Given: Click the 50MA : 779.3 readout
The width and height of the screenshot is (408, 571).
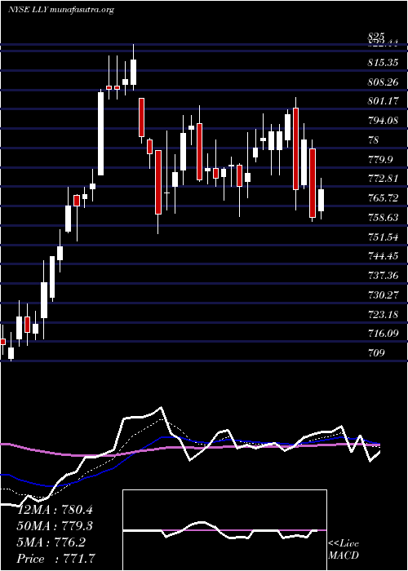Looking at the screenshot, I should pos(55,526).
